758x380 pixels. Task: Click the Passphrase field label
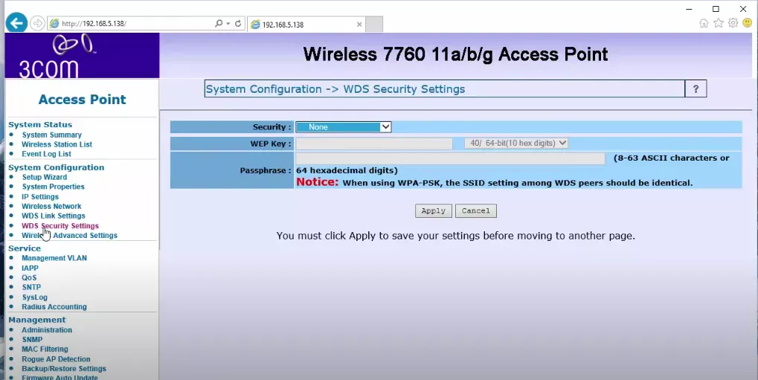(266, 170)
